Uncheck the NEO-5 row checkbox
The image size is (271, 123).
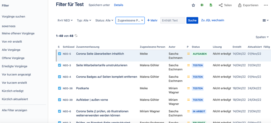coord(59,54)
